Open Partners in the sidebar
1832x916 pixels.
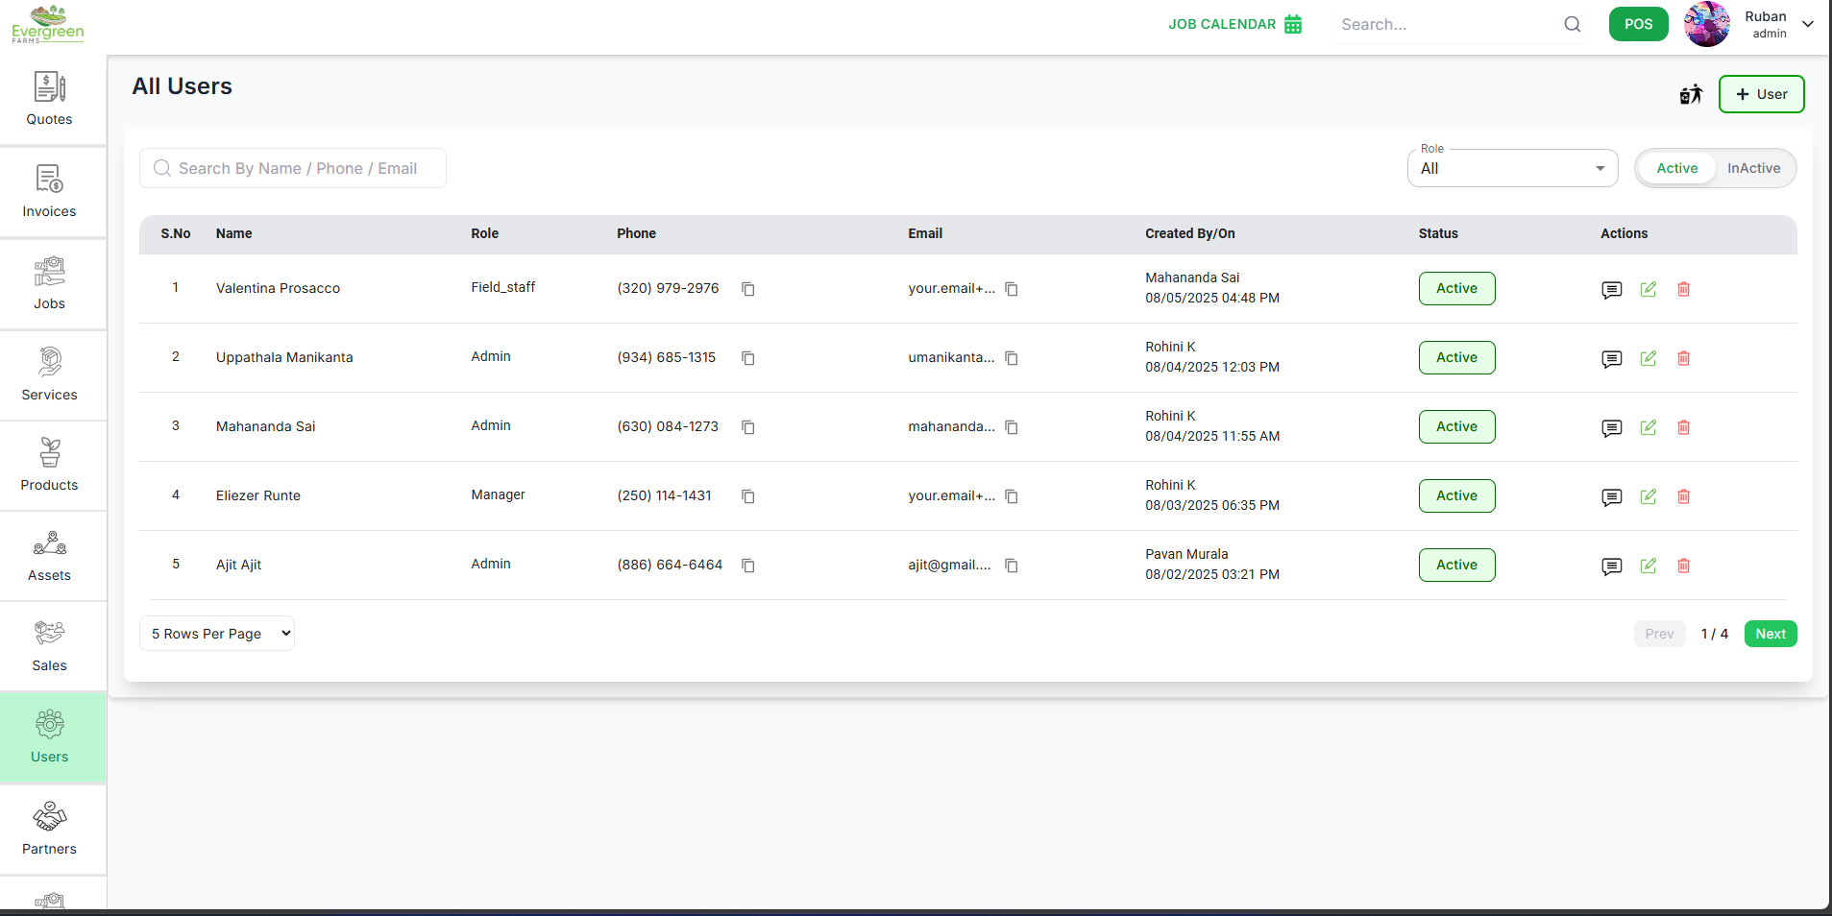tap(50, 830)
